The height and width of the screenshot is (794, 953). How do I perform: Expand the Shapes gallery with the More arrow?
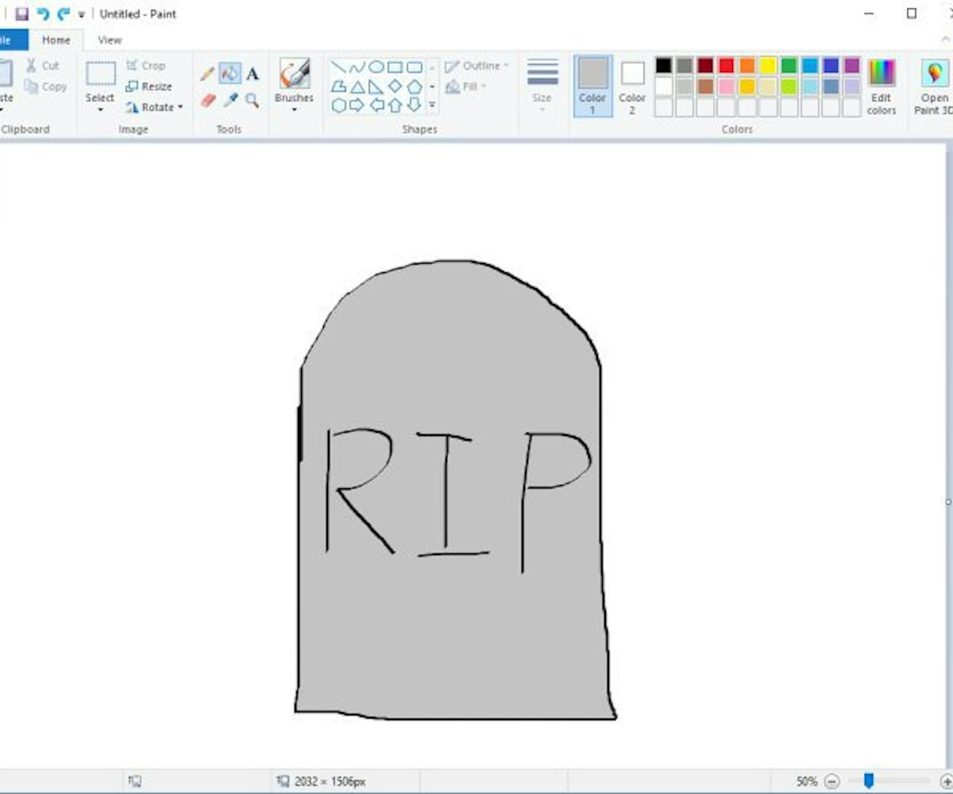click(x=432, y=105)
